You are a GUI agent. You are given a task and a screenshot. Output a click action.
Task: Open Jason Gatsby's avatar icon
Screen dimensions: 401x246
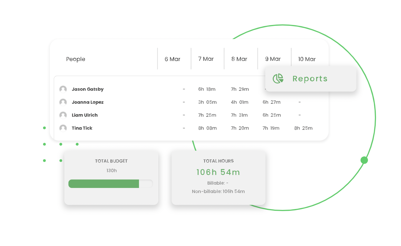63,89
